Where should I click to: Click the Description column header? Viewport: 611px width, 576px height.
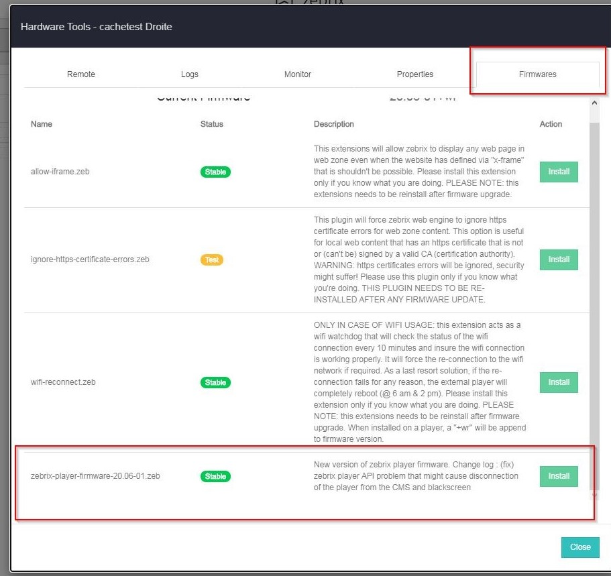point(334,124)
